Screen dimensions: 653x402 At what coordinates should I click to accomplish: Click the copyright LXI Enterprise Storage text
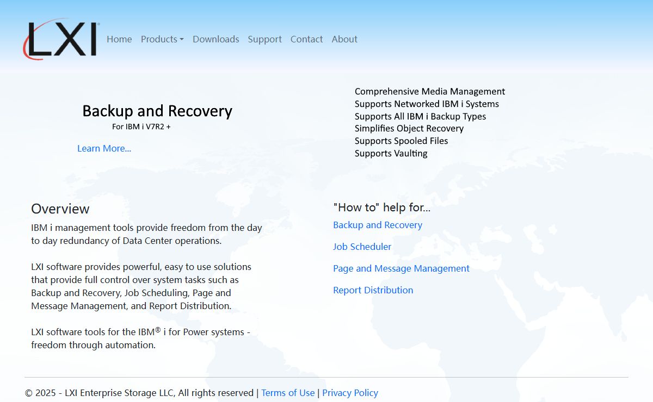tap(139, 393)
